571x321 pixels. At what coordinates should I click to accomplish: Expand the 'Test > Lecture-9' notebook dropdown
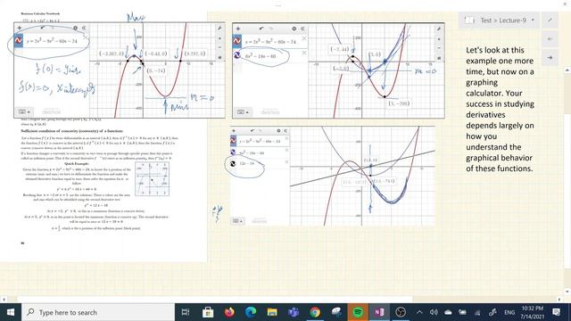[533, 20]
